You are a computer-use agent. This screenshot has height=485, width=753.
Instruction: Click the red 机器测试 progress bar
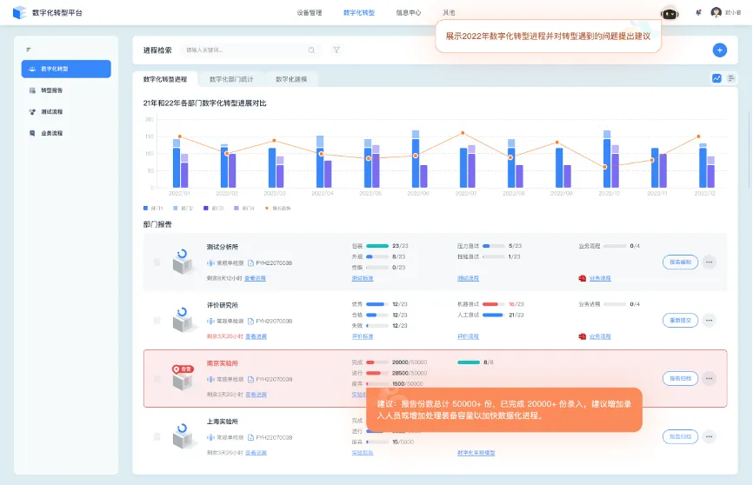pos(493,304)
